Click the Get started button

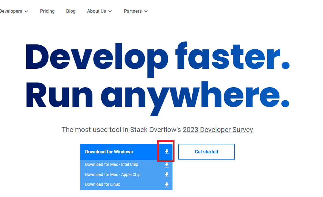click(x=206, y=152)
